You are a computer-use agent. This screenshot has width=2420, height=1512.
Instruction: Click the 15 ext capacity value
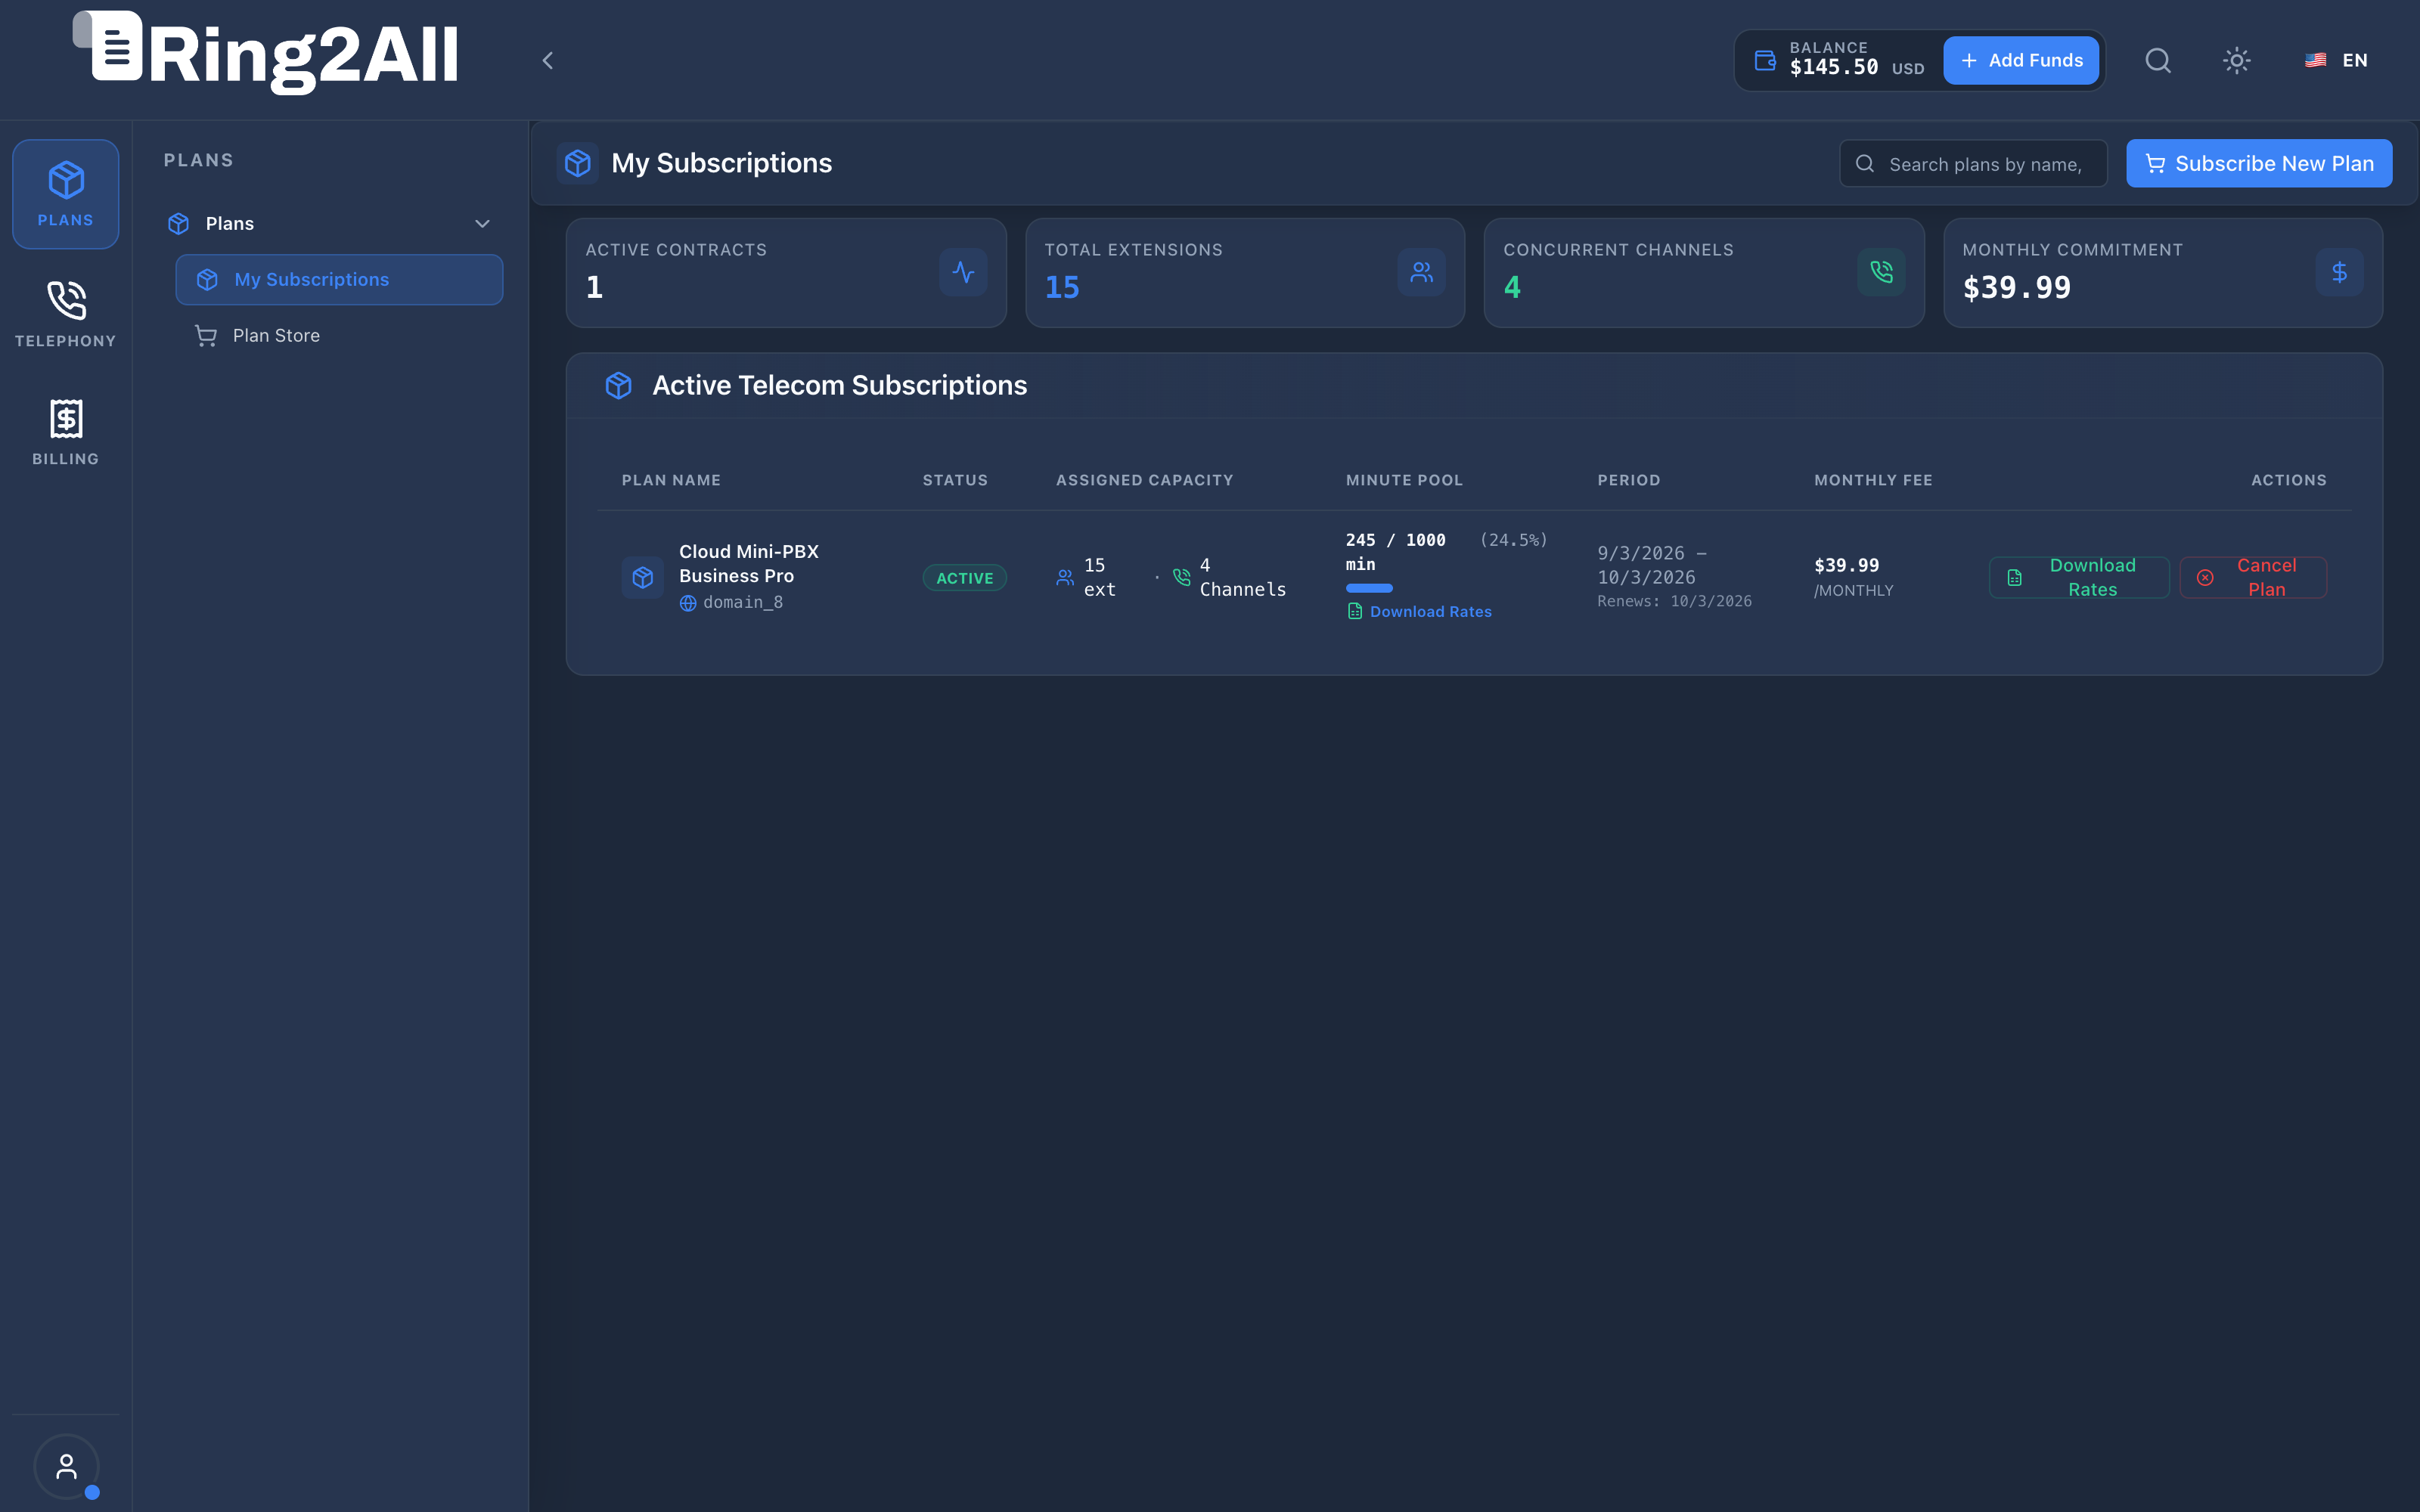pyautogui.click(x=1099, y=577)
